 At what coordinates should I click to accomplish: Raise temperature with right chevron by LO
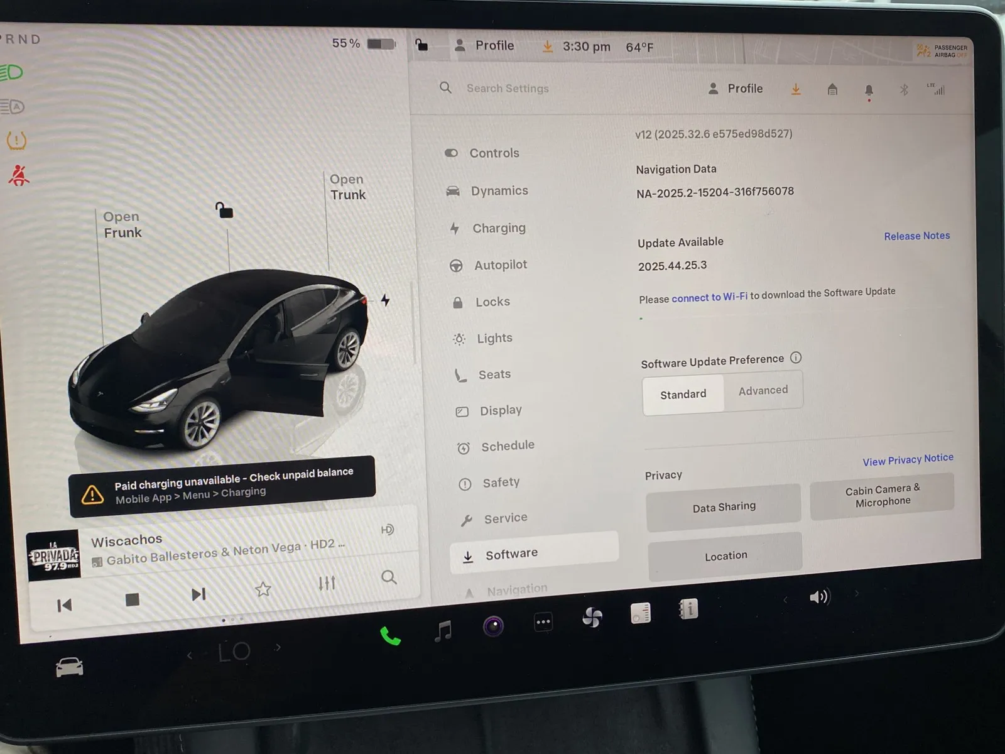(x=278, y=647)
